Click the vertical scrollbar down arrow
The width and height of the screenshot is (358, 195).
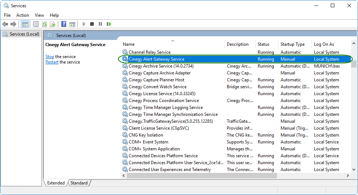354,170
